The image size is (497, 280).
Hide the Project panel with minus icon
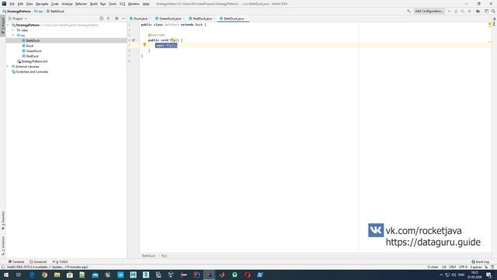[x=123, y=19]
